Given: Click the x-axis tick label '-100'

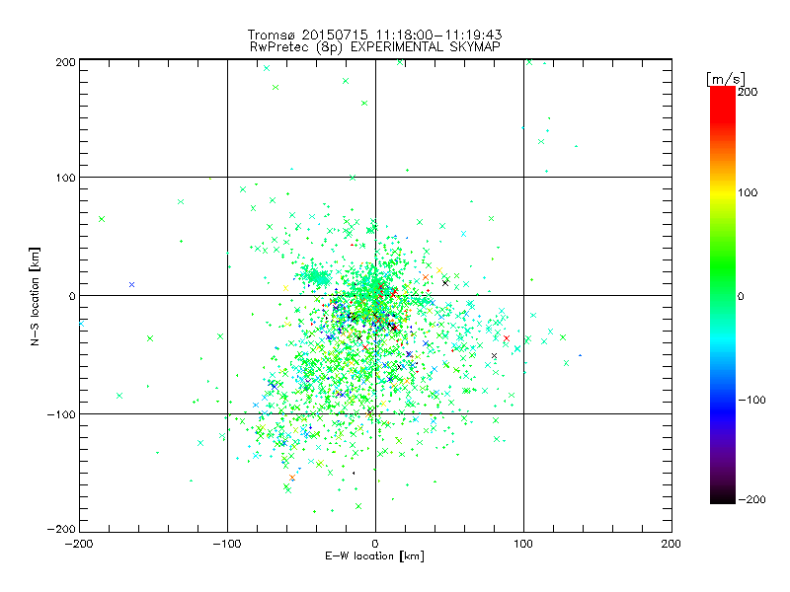Looking at the screenshot, I should tap(227, 545).
